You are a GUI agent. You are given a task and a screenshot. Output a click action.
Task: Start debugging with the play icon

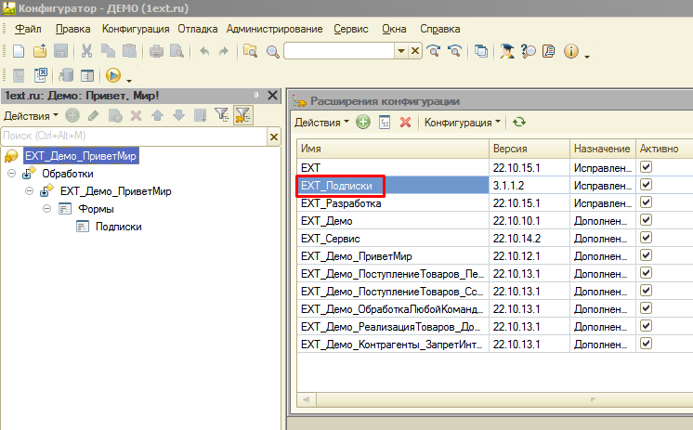click(x=113, y=75)
